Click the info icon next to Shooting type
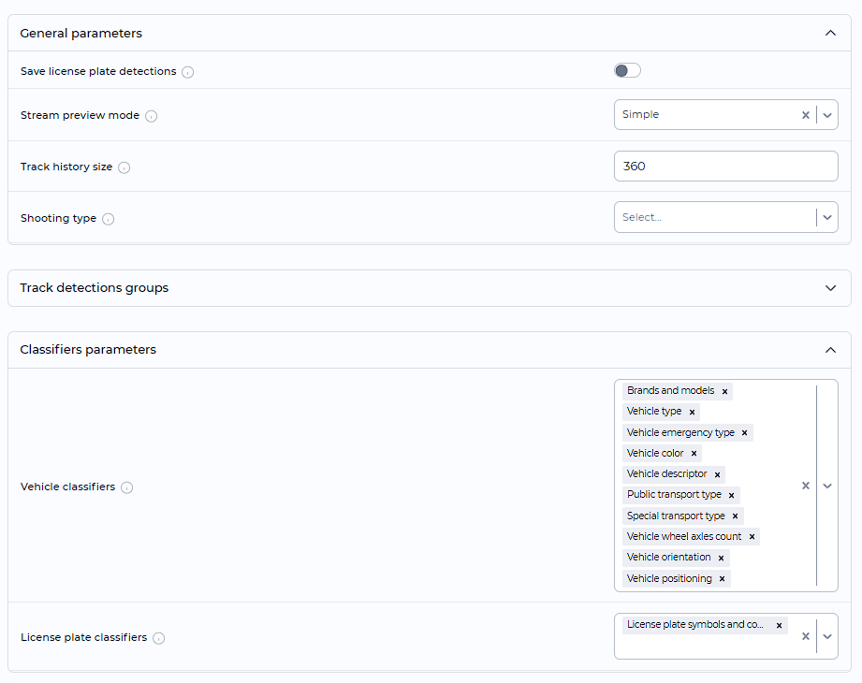 click(109, 218)
